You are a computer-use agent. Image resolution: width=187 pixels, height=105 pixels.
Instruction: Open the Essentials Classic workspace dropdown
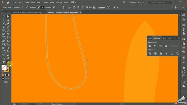[x=136, y=3]
